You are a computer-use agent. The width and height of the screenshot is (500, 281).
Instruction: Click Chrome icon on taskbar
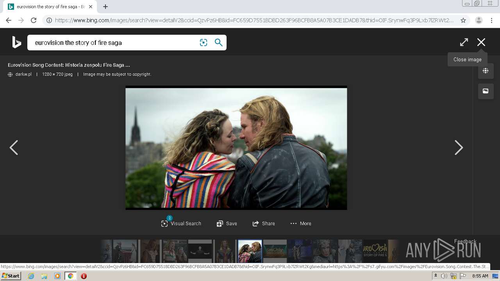[71, 276]
